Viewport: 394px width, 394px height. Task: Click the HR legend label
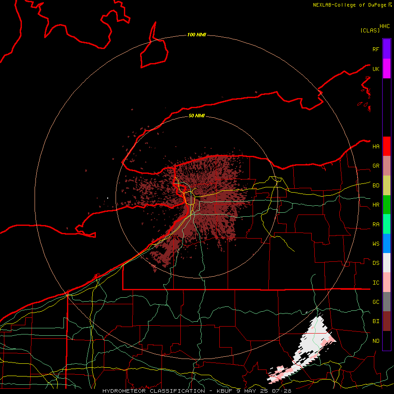click(376, 204)
